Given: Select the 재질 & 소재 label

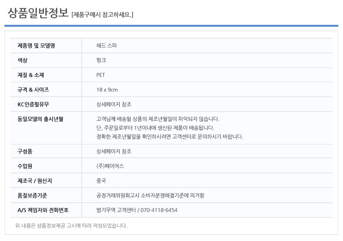Looking at the screenshot, I should [30, 75].
